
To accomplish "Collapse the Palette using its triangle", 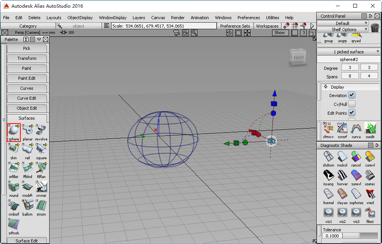I will 39,40.
